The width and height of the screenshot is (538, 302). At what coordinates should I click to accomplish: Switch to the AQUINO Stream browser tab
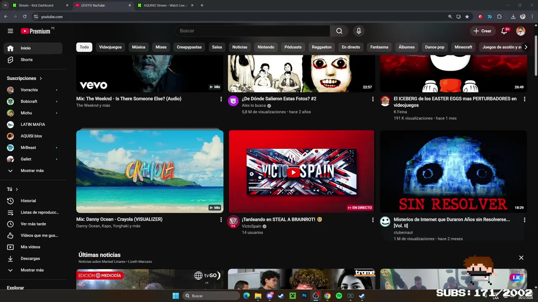pyautogui.click(x=166, y=5)
